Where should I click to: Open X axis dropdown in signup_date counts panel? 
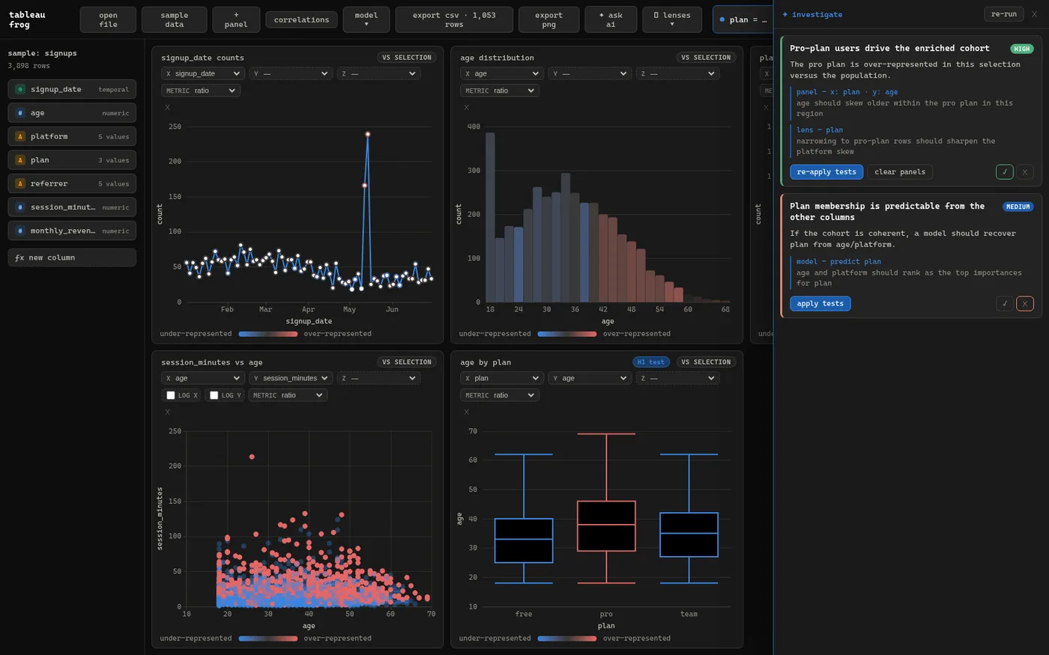click(203, 73)
